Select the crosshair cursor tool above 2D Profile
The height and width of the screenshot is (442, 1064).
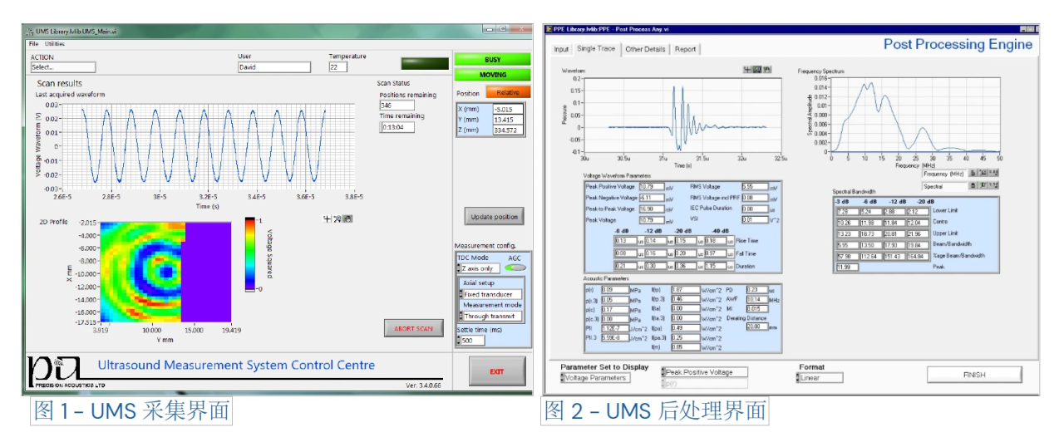327,219
